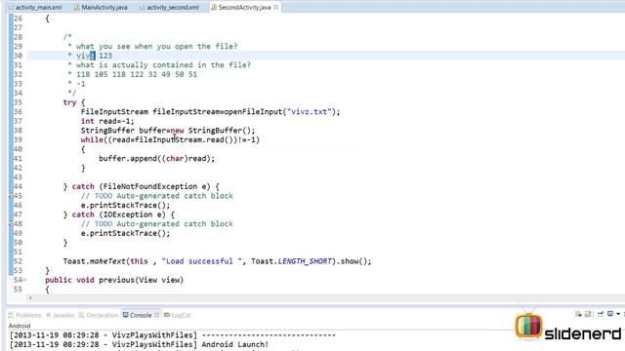Click the Console view icon
Image resolution: width=625 pixels, height=351 pixels.
pos(126,315)
